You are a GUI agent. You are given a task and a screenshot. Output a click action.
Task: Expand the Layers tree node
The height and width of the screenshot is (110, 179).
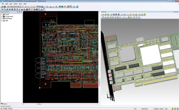[2, 15]
